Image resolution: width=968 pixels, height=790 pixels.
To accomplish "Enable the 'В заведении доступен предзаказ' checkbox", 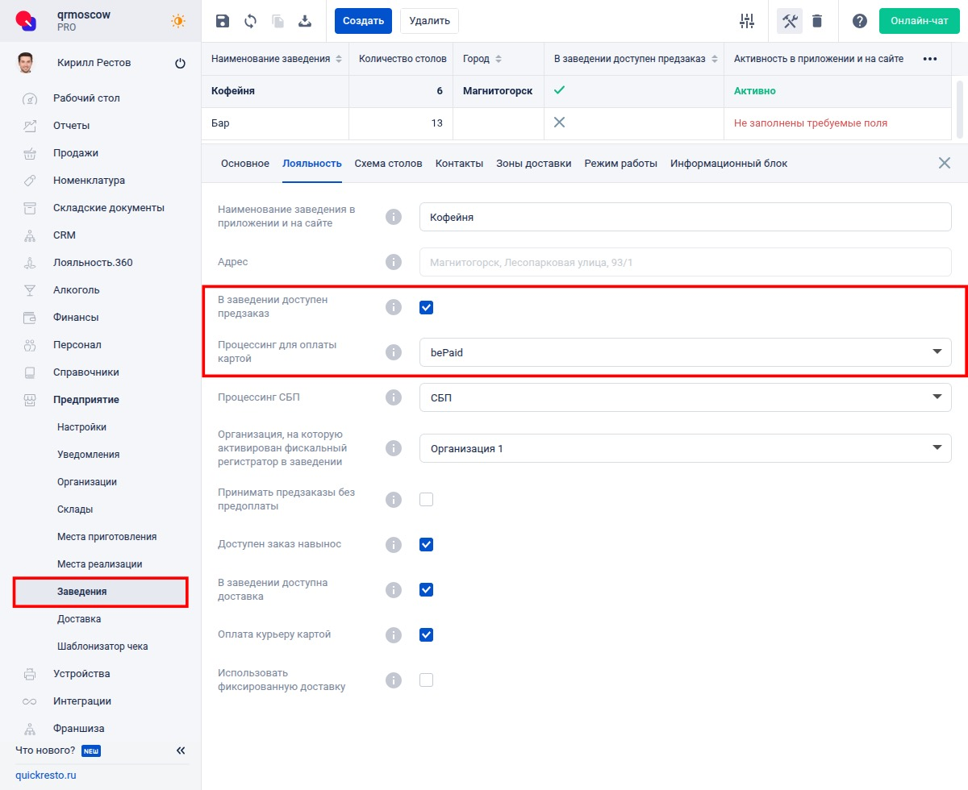I will click(426, 307).
